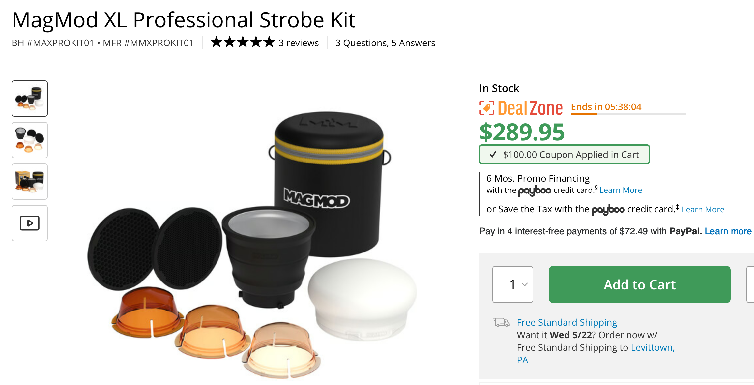Click the five-star rating icons
This screenshot has width=754, height=385.
click(x=243, y=42)
